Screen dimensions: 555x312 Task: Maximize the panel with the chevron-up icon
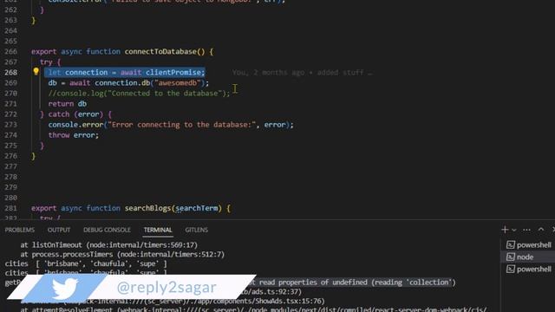click(541, 230)
